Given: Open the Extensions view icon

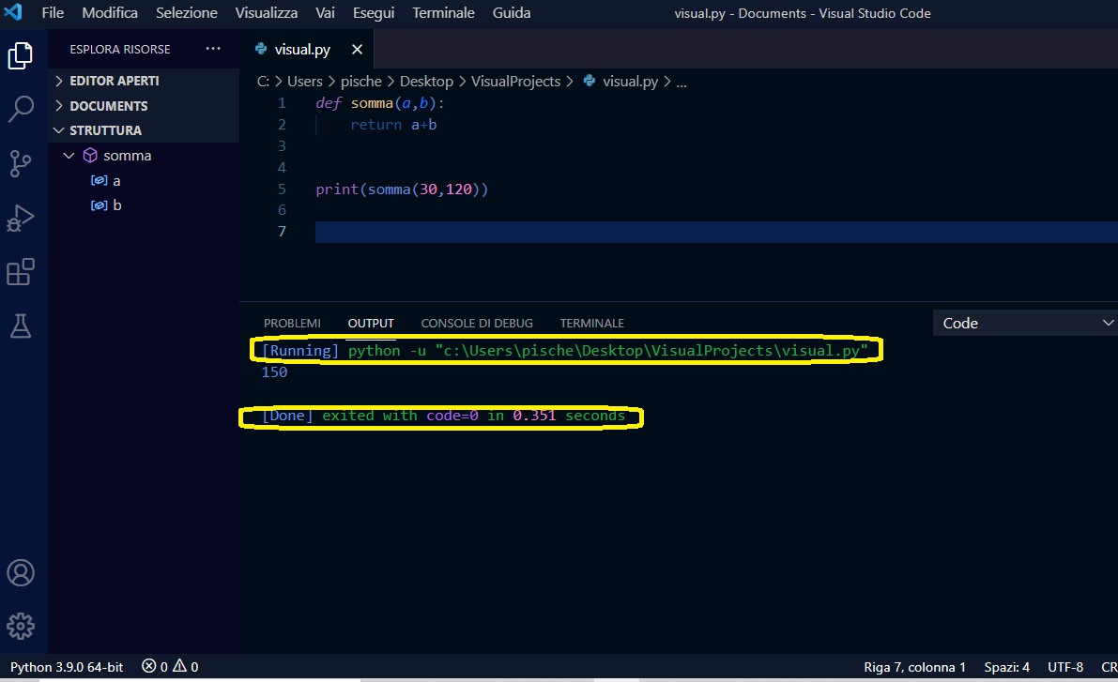Looking at the screenshot, I should [21, 272].
